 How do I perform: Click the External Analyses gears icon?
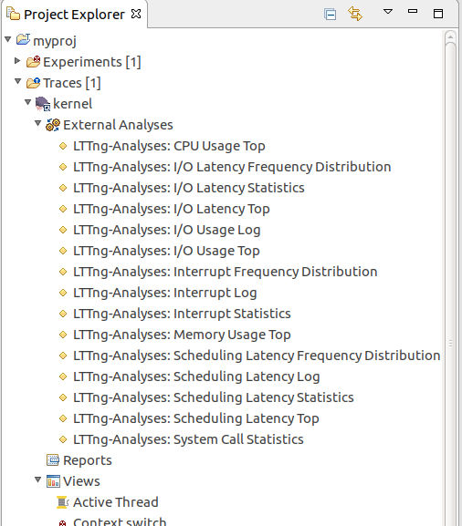(53, 125)
